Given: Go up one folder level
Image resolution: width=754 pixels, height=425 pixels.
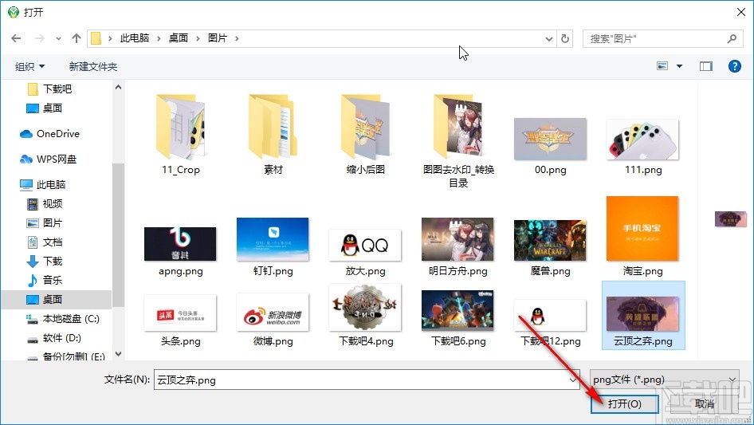Looking at the screenshot, I should [x=76, y=38].
